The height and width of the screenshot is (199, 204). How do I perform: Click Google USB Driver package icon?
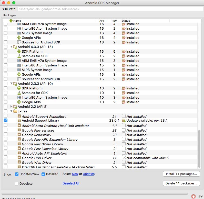pos(19,158)
